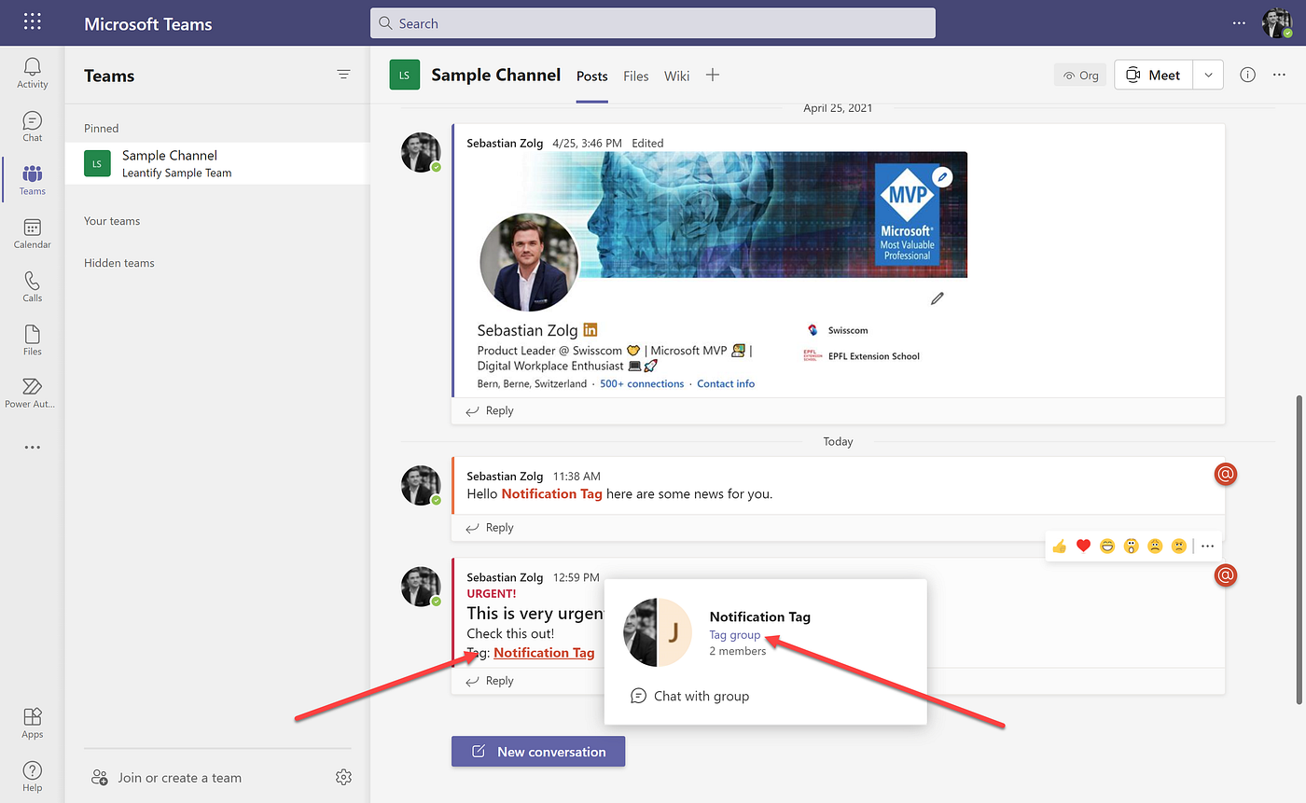Click the filter icon beside Teams heading

[x=343, y=75]
